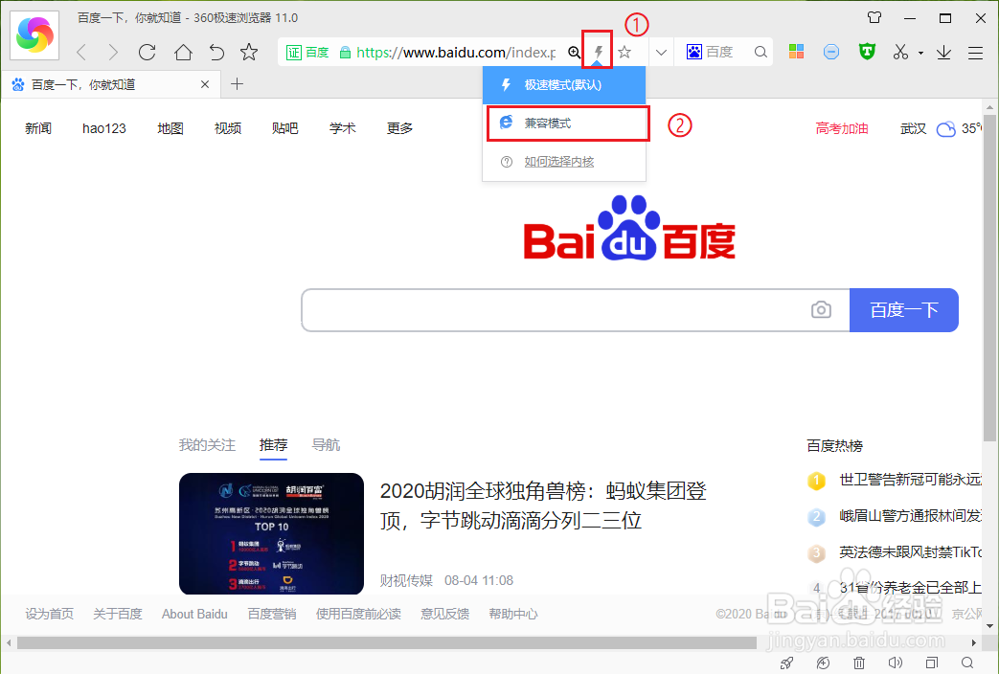This screenshot has height=674, width=999.
Task: Click the camera image search icon
Action: (821, 309)
